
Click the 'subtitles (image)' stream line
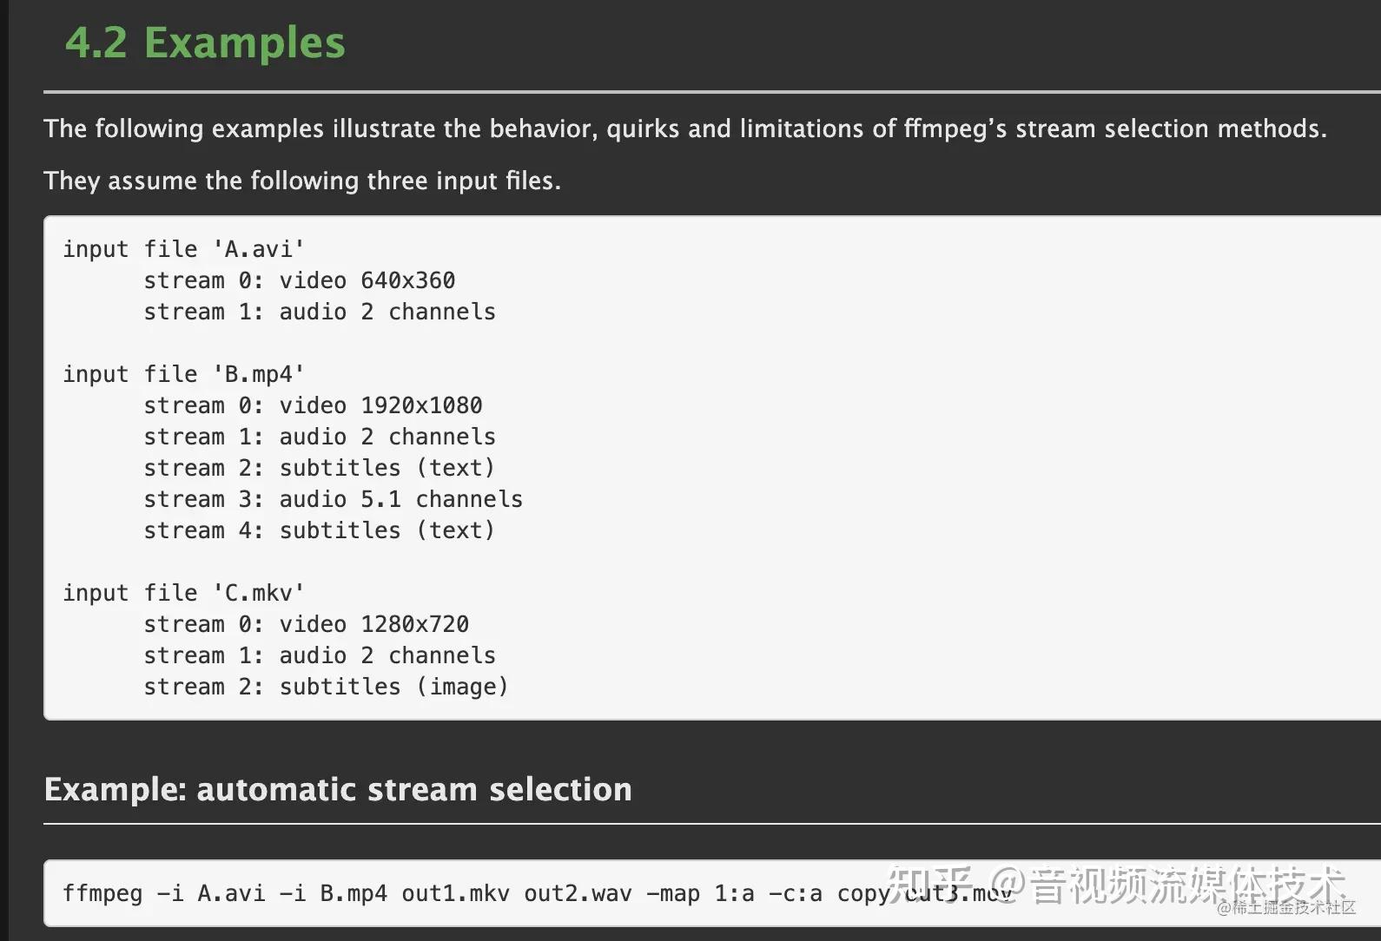326,687
